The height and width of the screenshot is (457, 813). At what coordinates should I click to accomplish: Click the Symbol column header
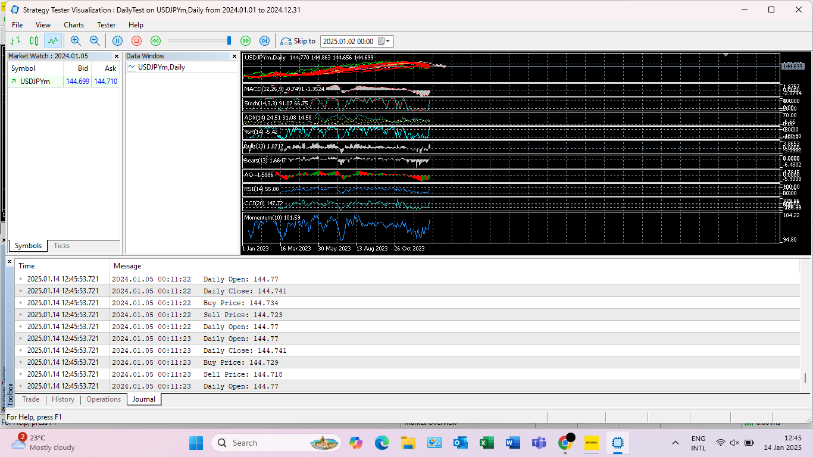tap(23, 68)
